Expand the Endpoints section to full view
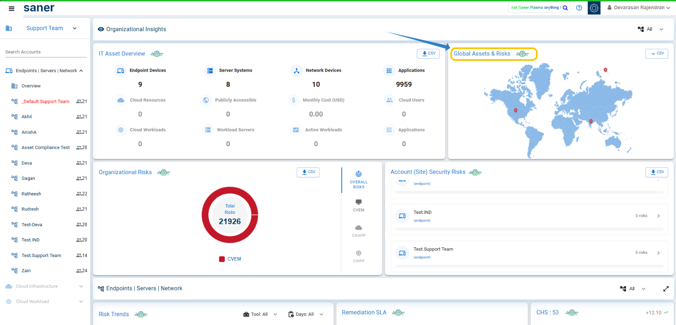676x325 pixels. click(x=666, y=289)
